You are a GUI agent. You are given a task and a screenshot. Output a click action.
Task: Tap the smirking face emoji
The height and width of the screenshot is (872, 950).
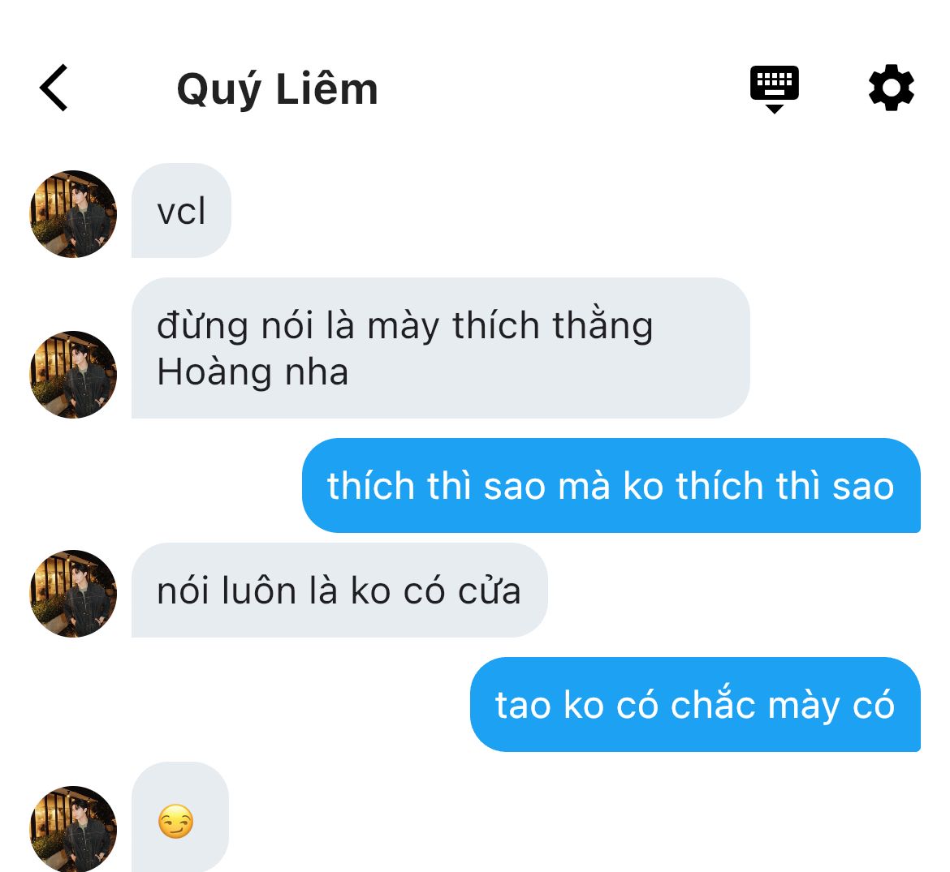(x=175, y=821)
